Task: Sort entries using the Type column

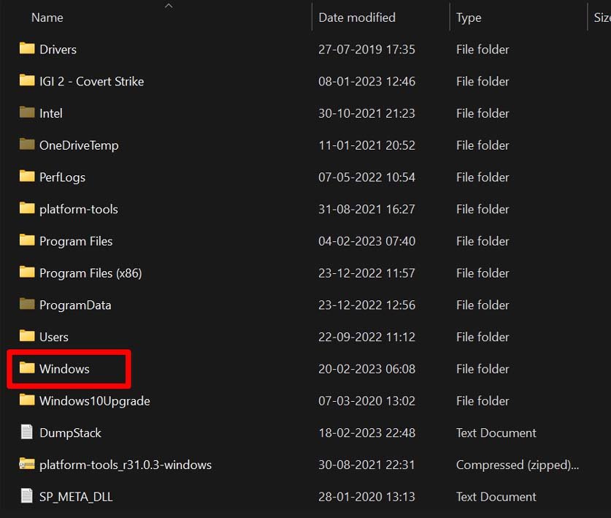Action: (x=468, y=17)
